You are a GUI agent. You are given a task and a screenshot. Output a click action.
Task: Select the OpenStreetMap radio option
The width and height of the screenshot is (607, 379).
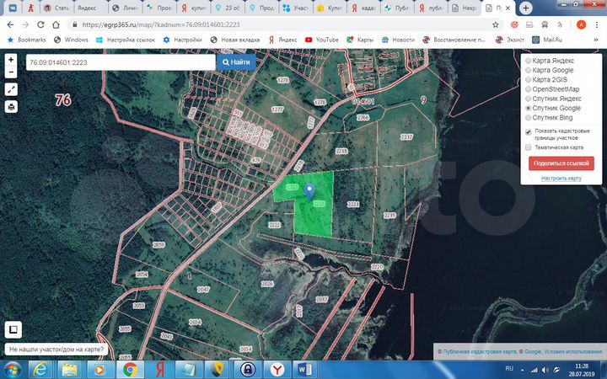[x=529, y=89]
